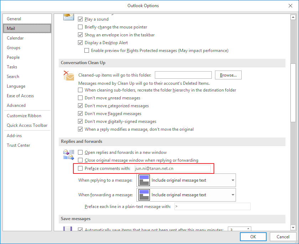Click the vertical scrollbar thumb
The height and width of the screenshot is (244, 299).
pyautogui.click(x=293, y=93)
